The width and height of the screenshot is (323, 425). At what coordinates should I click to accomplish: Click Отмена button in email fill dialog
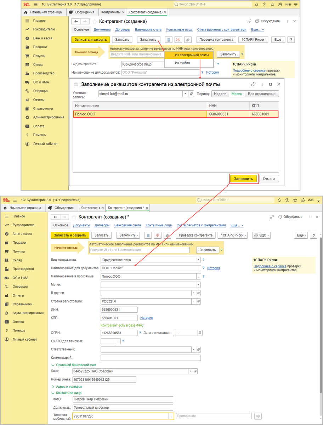tap(269, 179)
